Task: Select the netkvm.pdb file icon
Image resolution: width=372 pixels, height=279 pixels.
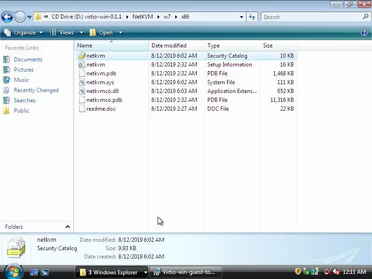Action: (82, 73)
